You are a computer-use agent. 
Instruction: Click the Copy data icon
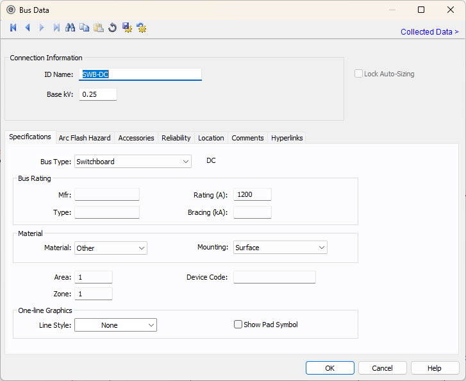[x=85, y=28]
